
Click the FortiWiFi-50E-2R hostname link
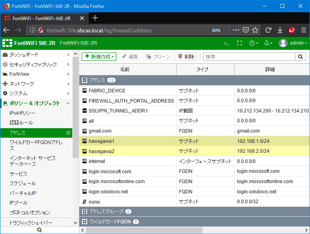[78, 43]
